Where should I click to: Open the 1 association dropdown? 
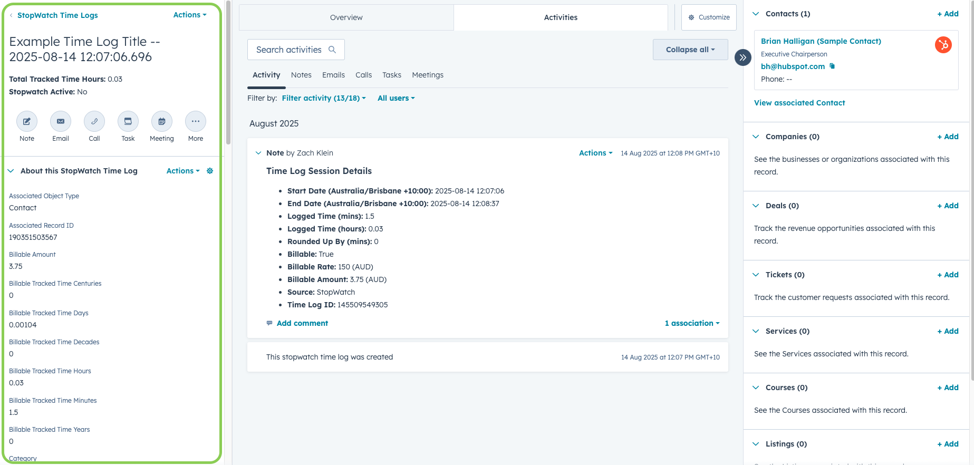692,323
